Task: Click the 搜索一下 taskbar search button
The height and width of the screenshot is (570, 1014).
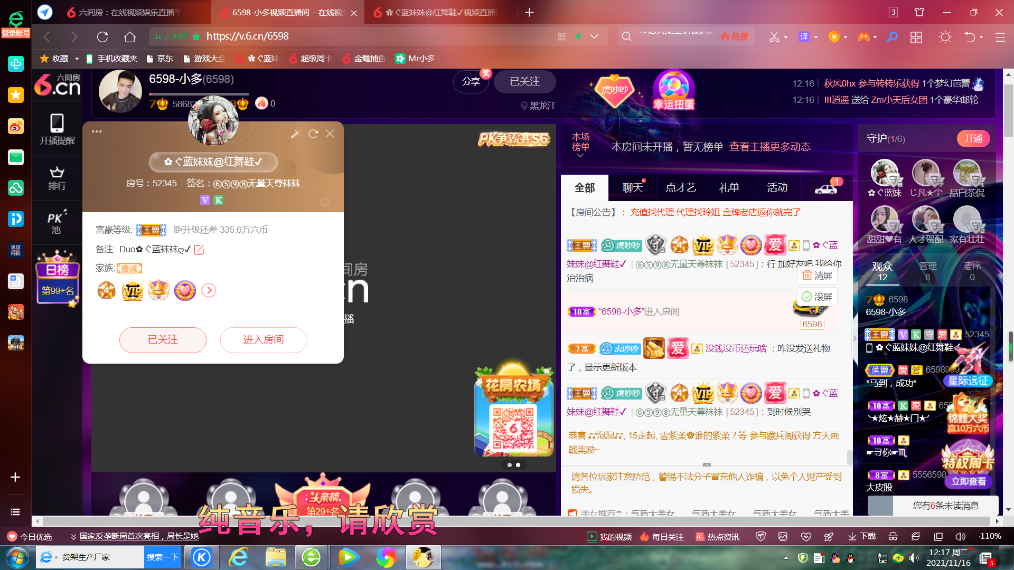Action: (x=163, y=557)
